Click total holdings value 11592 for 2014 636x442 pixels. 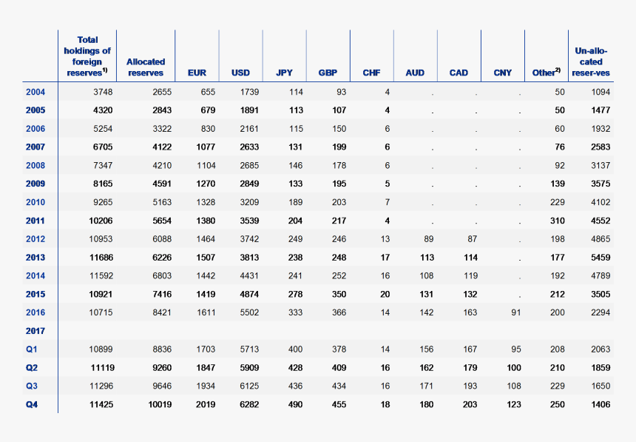(x=101, y=276)
